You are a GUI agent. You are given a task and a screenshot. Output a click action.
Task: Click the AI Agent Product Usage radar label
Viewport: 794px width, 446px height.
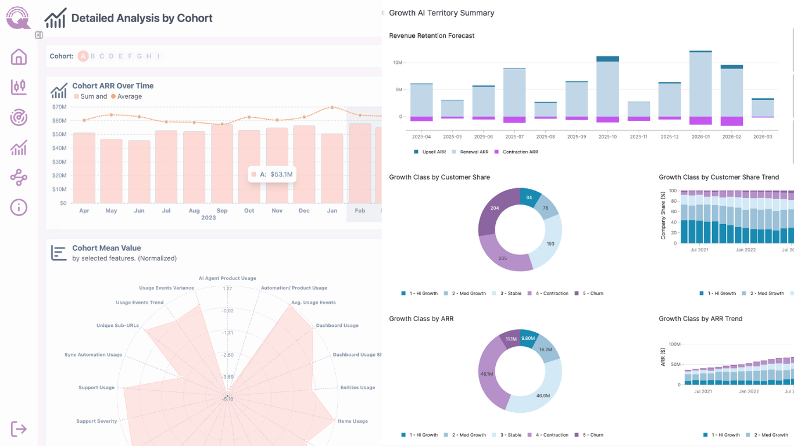227,278
